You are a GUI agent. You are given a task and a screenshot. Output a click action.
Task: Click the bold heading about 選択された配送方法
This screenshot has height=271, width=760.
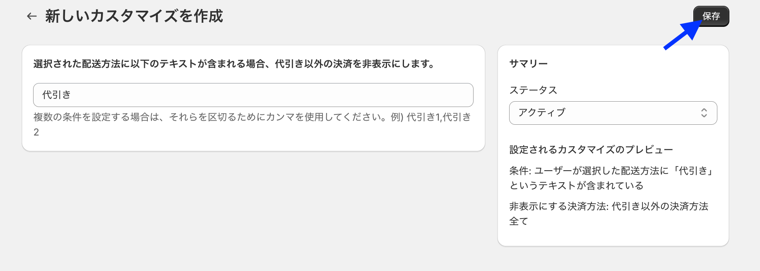click(234, 64)
